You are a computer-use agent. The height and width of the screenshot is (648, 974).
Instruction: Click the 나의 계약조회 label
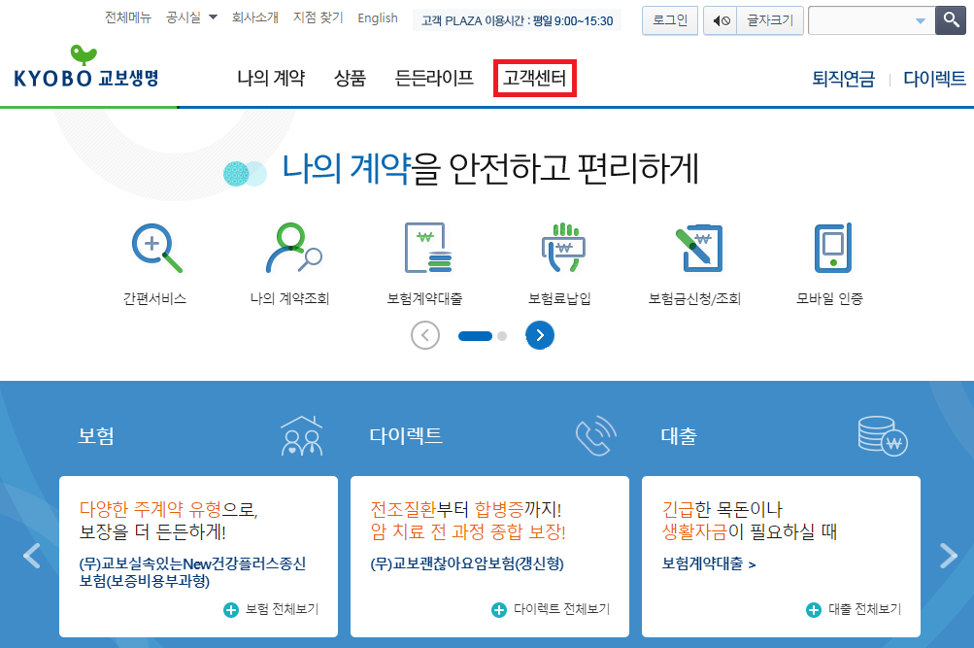[289, 299]
